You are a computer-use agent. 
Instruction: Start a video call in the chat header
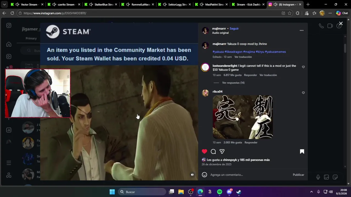click(330, 26)
